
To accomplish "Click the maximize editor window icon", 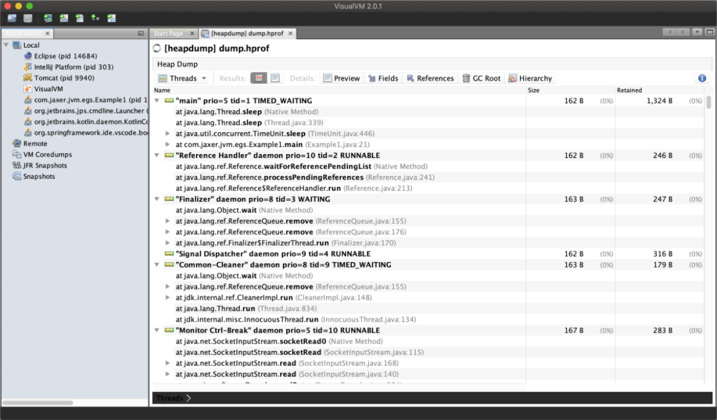I will pos(709,32).
